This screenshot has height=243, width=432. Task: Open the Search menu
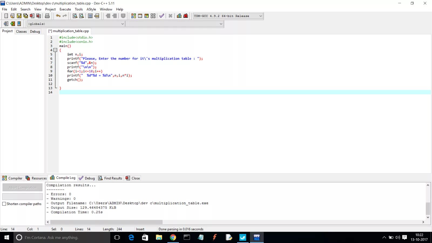(x=25, y=9)
